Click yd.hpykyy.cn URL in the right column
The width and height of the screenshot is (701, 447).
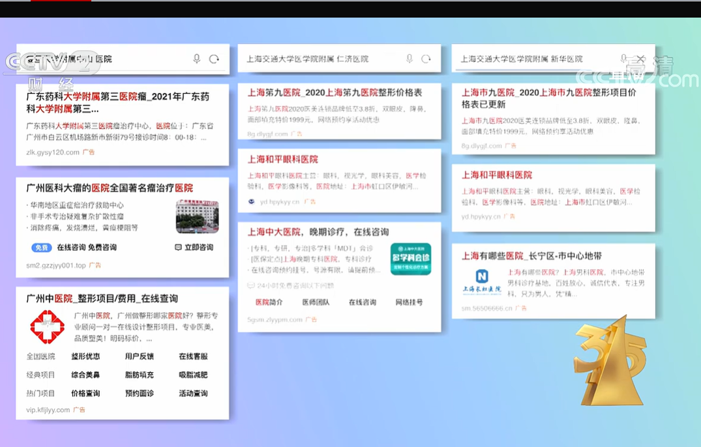(x=481, y=216)
